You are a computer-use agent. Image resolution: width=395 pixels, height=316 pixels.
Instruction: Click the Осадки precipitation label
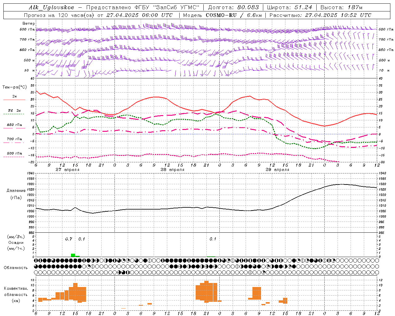click(x=16, y=243)
